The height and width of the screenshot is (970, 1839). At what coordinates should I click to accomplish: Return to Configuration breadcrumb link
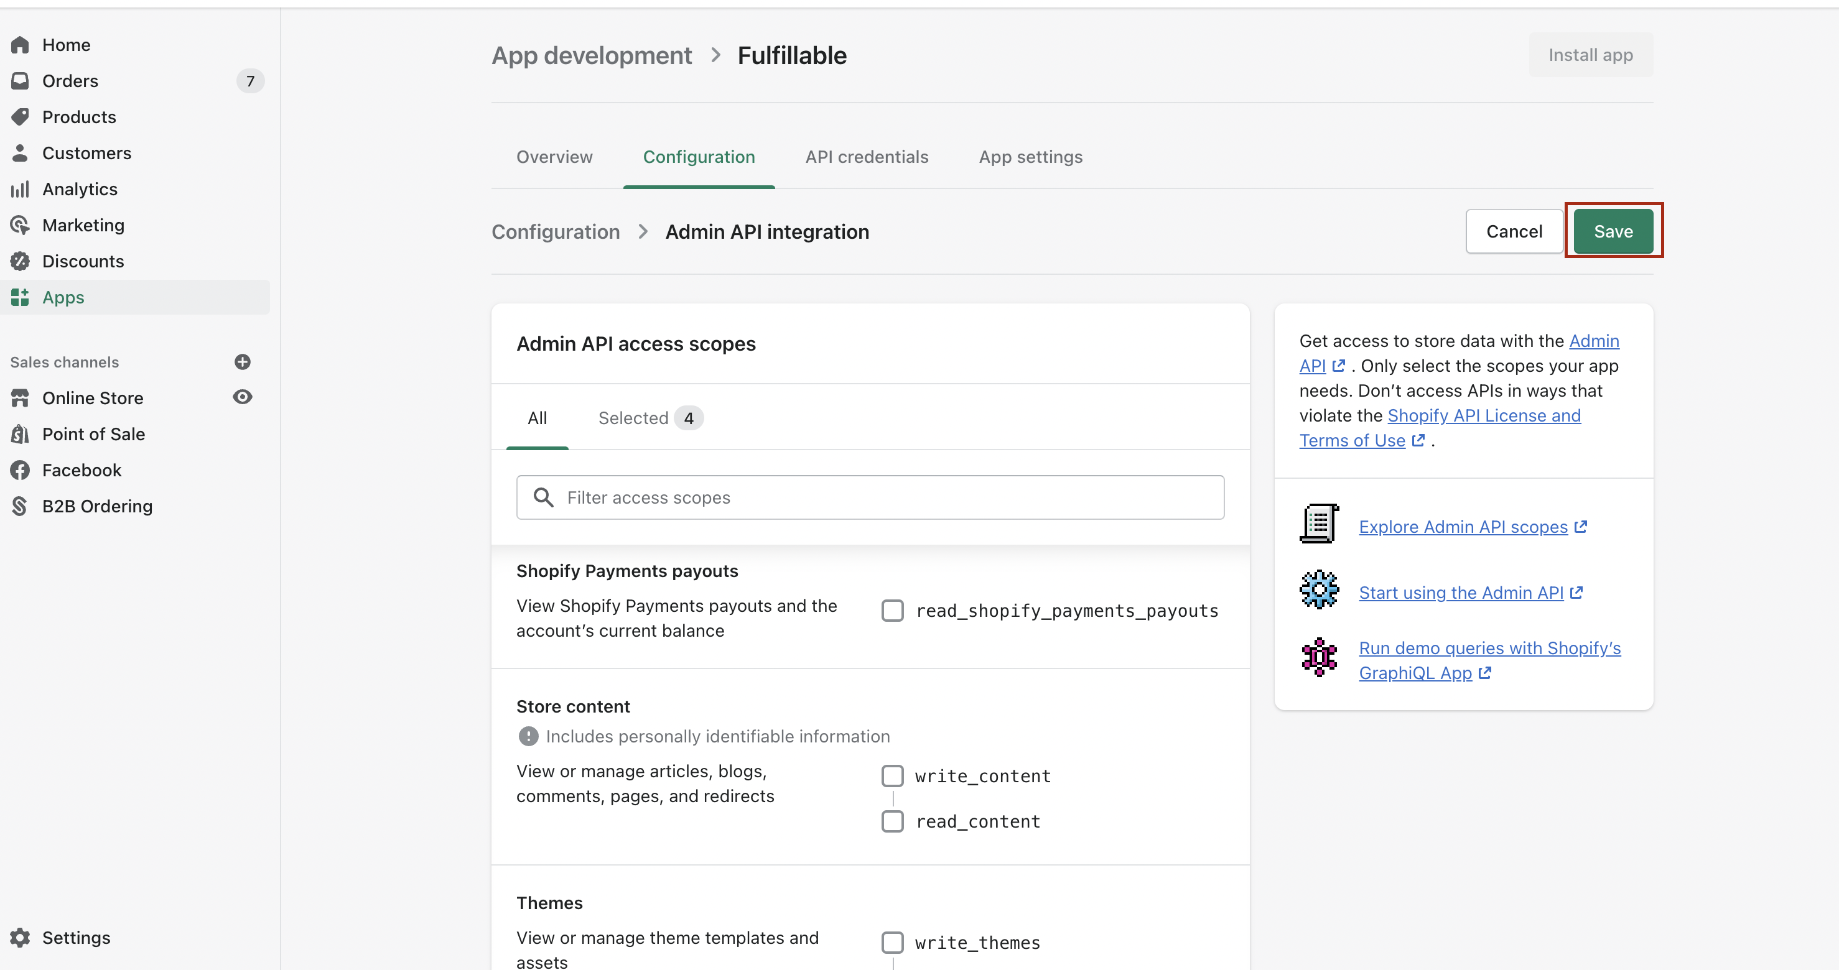pyautogui.click(x=556, y=232)
